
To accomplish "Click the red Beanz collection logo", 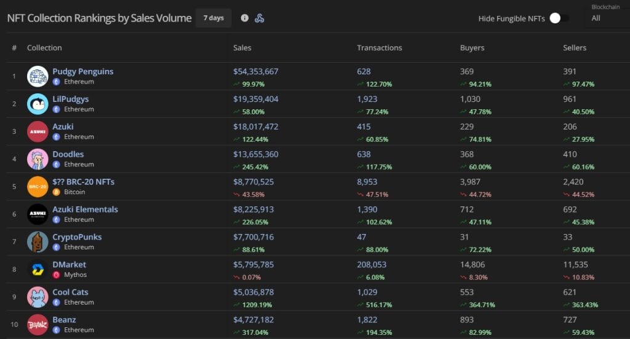I will [x=38, y=325].
